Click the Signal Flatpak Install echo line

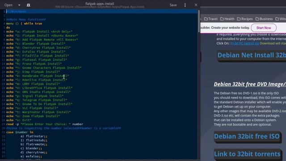[x=35, y=96]
